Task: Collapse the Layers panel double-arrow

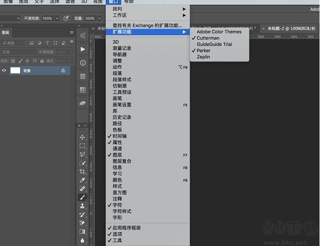Action: pos(2,26)
